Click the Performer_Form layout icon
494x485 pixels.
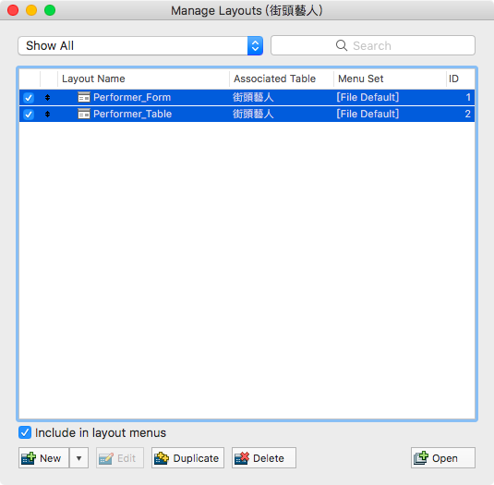[x=84, y=97]
